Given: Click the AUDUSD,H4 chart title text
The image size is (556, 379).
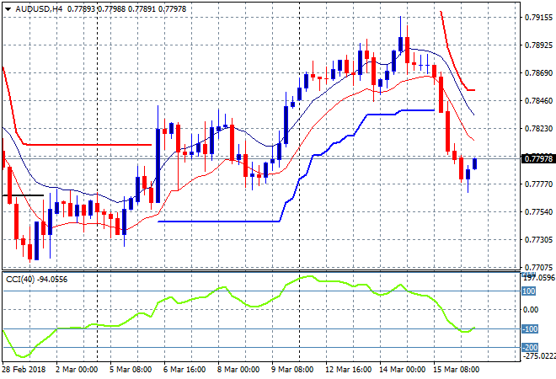Looking at the screenshot, I should 39,9.
